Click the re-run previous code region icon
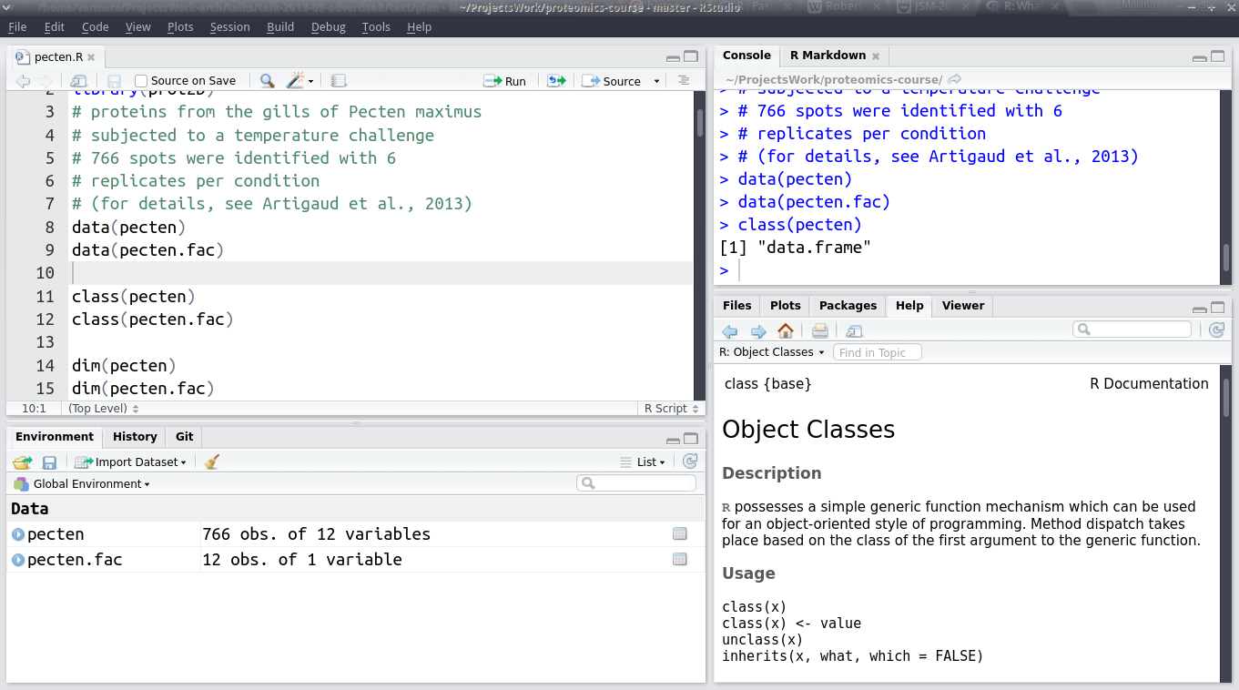The width and height of the screenshot is (1239, 690). point(556,81)
